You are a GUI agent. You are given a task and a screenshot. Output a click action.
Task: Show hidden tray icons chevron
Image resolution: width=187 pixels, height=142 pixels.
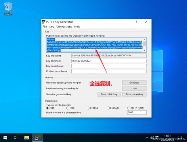coord(147,138)
